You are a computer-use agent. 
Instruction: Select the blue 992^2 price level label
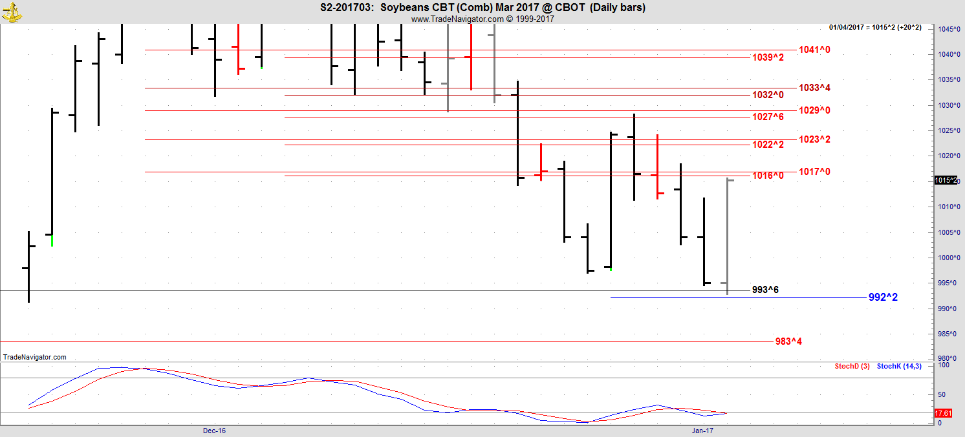tap(882, 298)
